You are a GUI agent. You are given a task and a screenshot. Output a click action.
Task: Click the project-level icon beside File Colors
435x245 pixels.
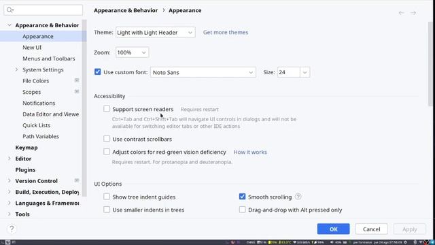click(77, 80)
